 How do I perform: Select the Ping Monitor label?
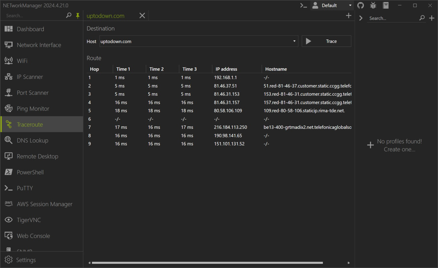coord(33,109)
